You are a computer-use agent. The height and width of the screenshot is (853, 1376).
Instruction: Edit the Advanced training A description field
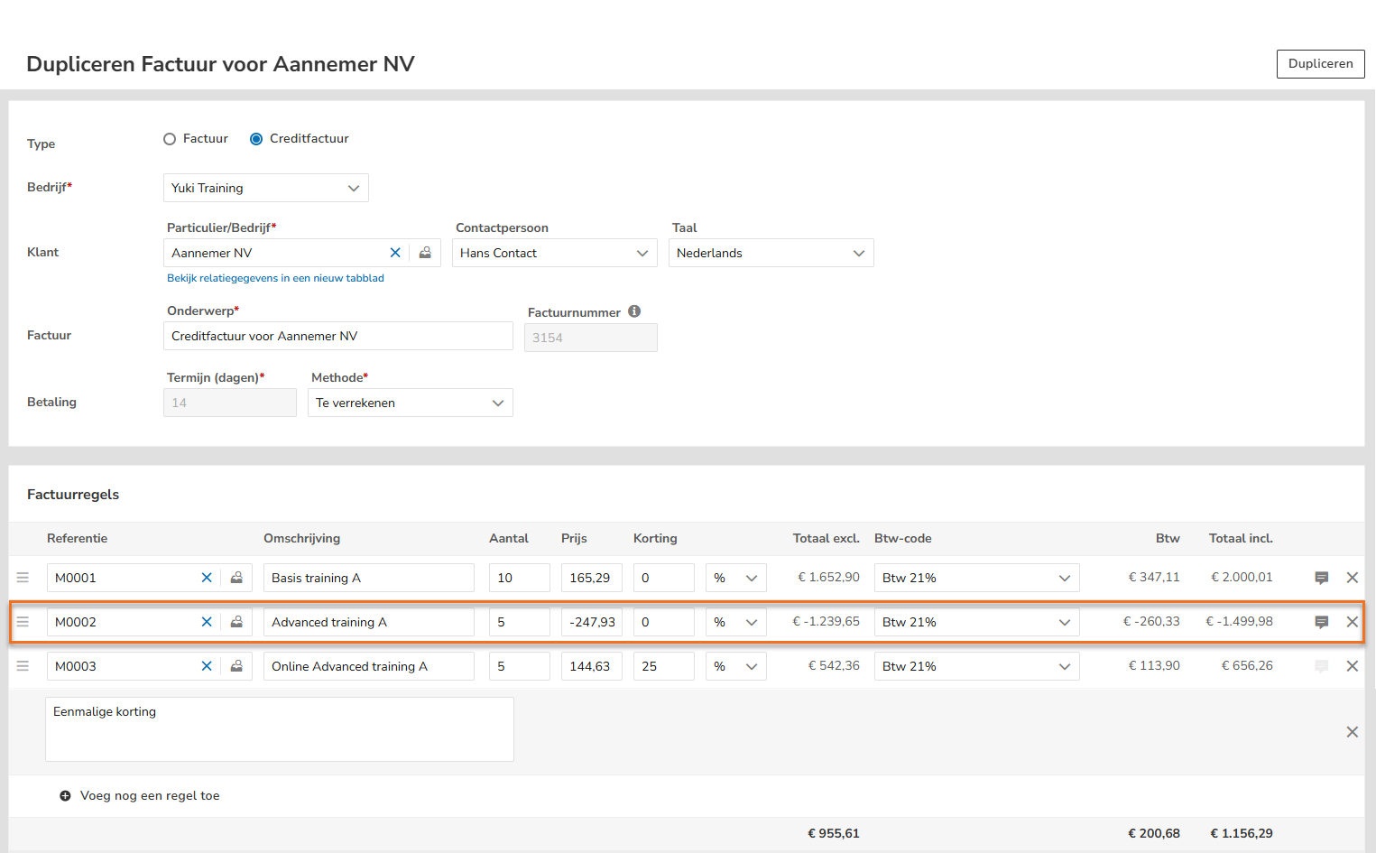(369, 622)
